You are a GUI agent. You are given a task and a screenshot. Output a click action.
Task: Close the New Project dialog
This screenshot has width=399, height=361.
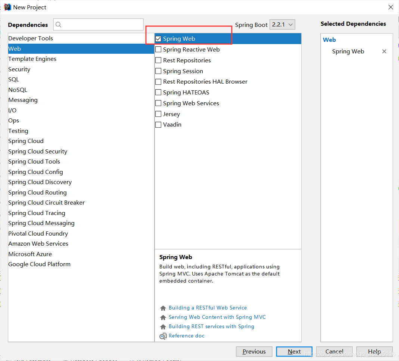pyautogui.click(x=391, y=7)
